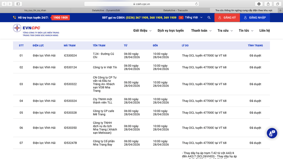
Task: Open the Dịch vụ trực tuyến menu item
Action: (171, 31)
